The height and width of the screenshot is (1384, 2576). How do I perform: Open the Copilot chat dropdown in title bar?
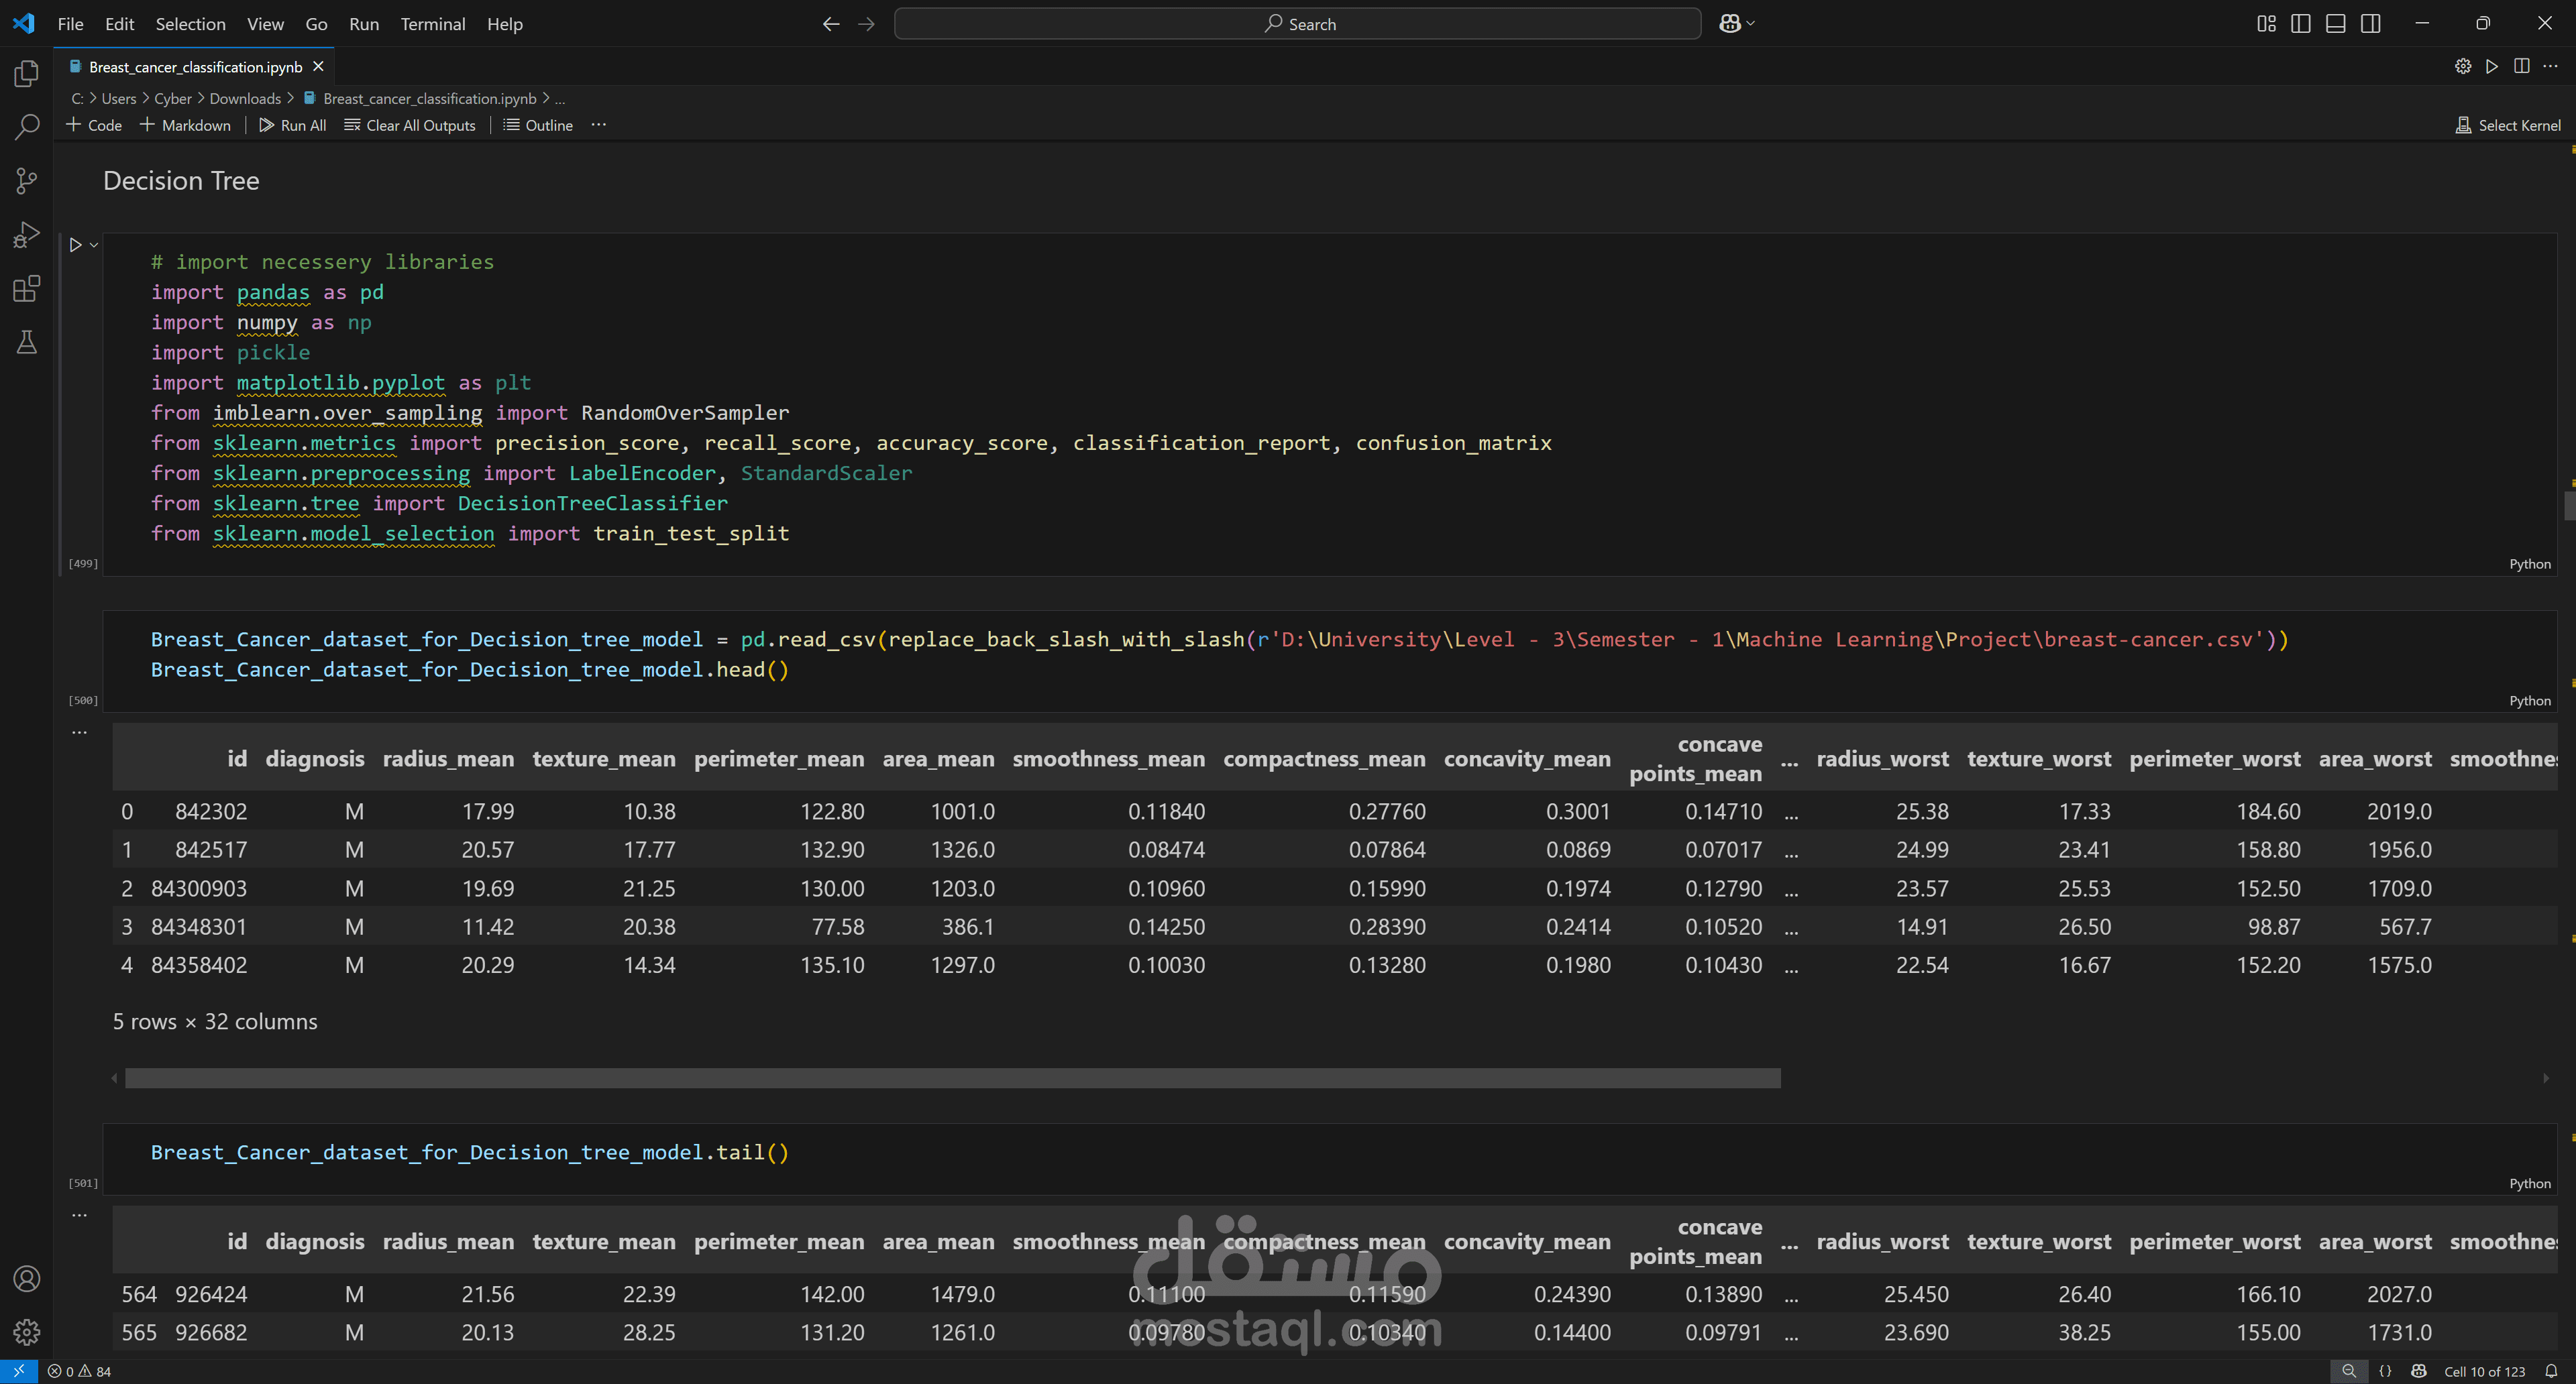coord(1750,24)
